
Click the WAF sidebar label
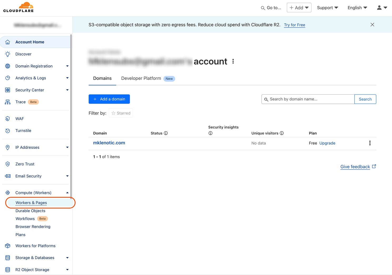[x=20, y=119]
